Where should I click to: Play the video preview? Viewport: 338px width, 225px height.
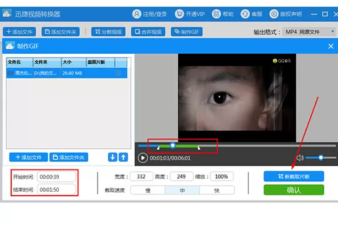(143, 158)
